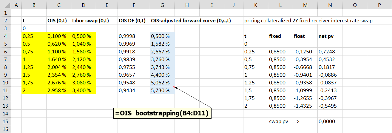392x133 pixels.
Task: Select discount factor cell 0,9755
Action: click(133, 67)
